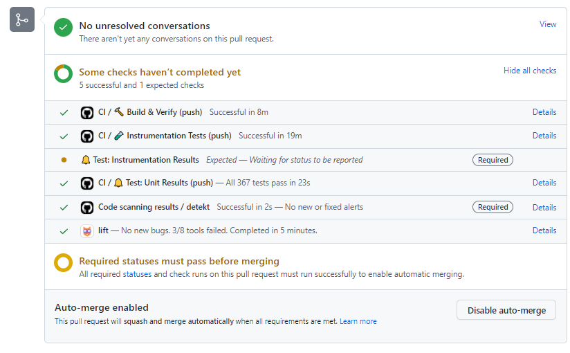
Task: Click Required badge on Test: Instrumentation Results row
Action: pos(493,160)
